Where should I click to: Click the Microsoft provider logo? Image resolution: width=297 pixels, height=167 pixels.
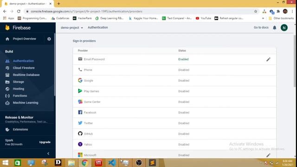(80, 155)
